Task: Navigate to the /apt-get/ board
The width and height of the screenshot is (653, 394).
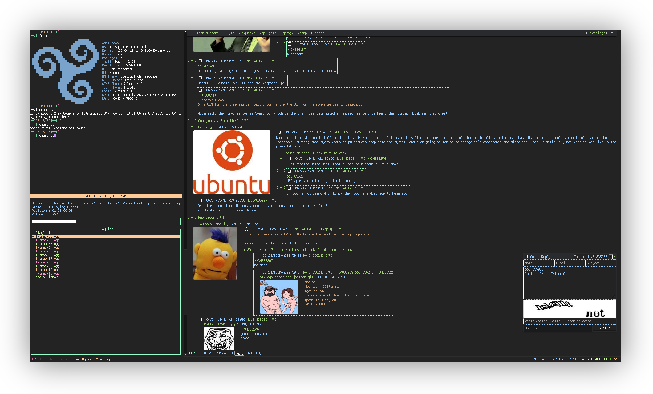Action: click(x=268, y=33)
